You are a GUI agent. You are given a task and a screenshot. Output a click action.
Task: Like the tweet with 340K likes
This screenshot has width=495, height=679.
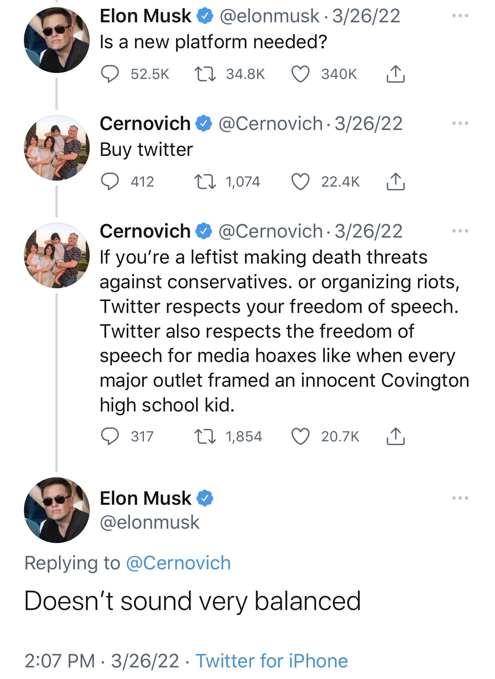pos(301,74)
